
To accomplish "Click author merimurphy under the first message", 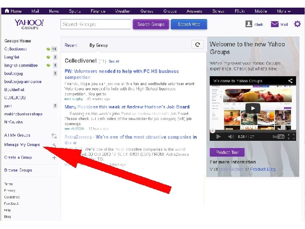I will [74, 99].
